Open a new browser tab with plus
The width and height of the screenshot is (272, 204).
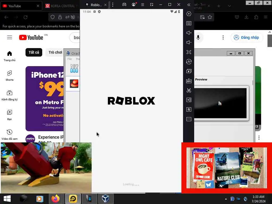(x=219, y=6)
